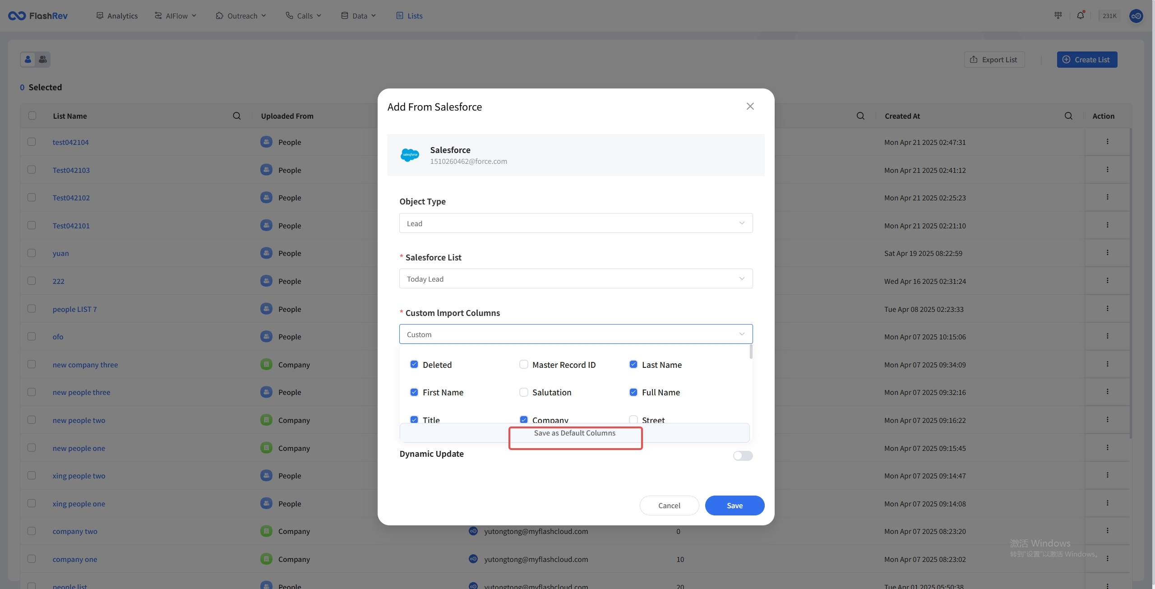Check the Salutation column checkbox
Screen dimensions: 1155x589
click(523, 392)
